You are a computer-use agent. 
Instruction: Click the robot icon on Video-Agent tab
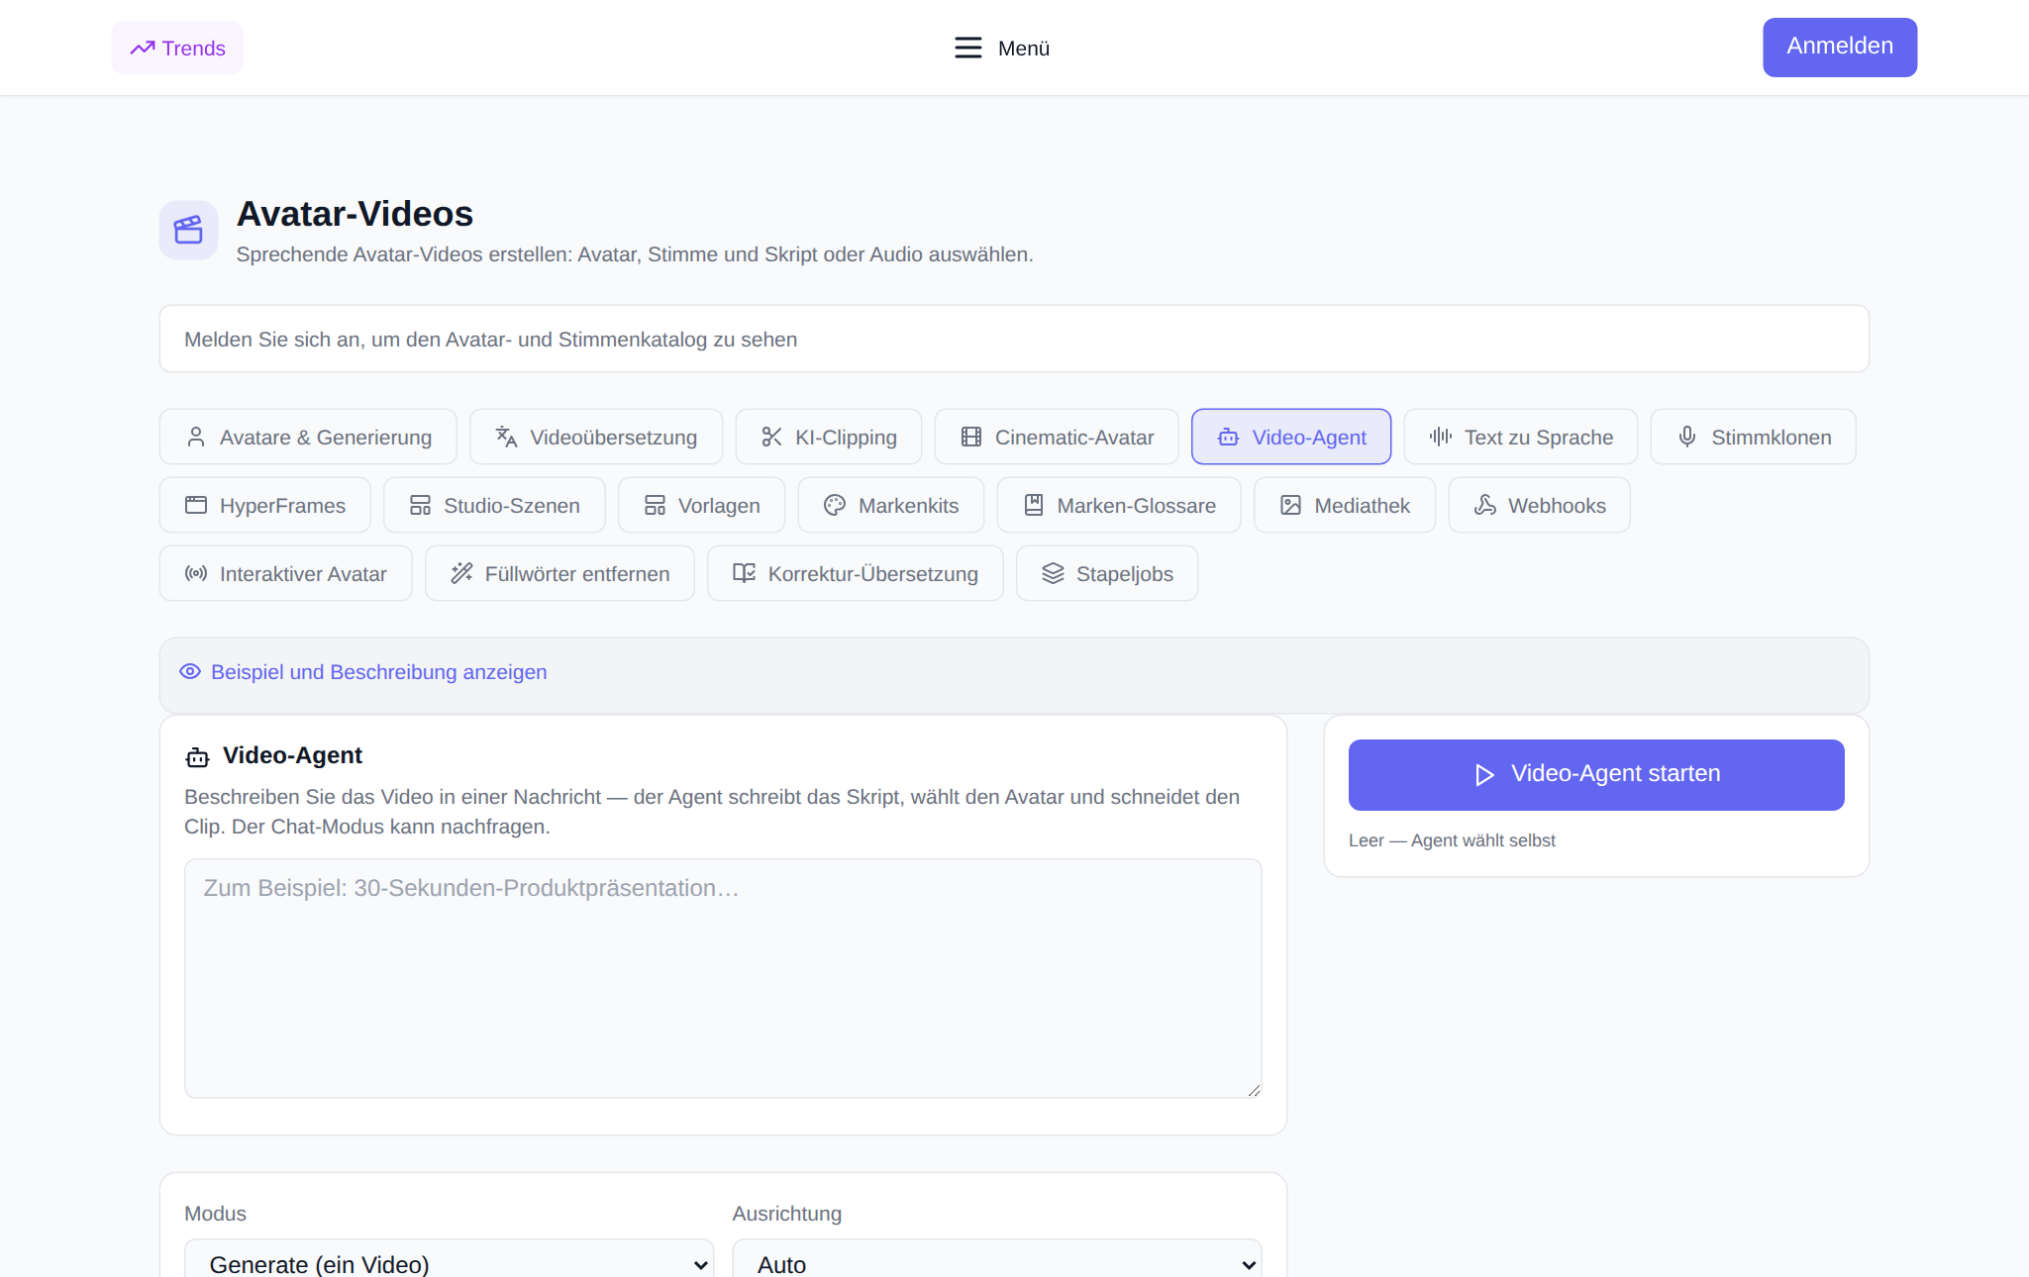pyautogui.click(x=1228, y=437)
